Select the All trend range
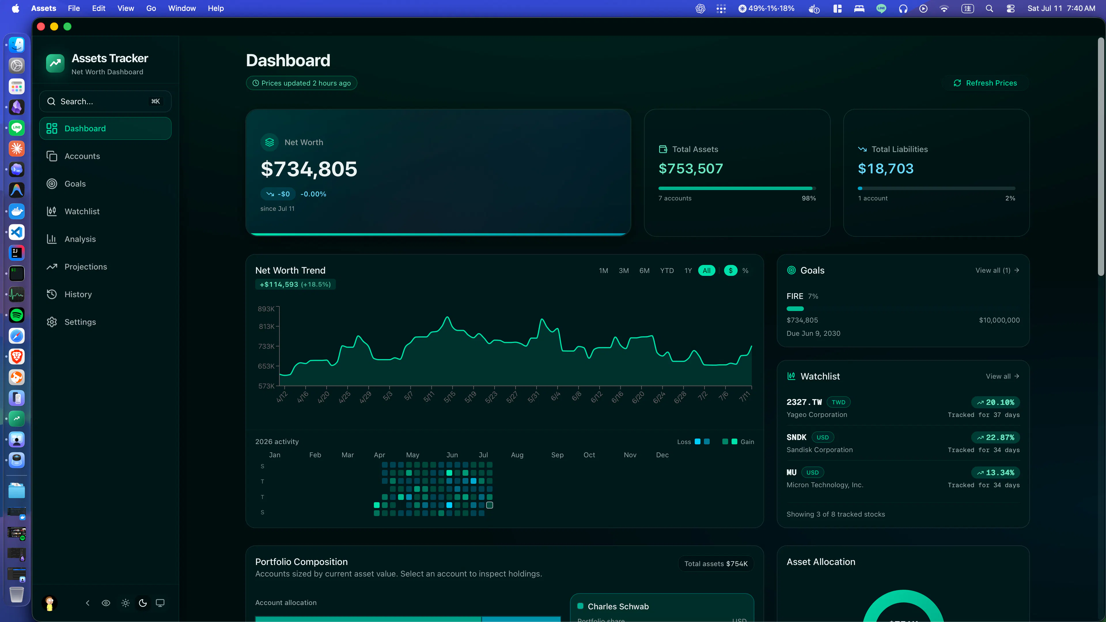 click(x=707, y=270)
